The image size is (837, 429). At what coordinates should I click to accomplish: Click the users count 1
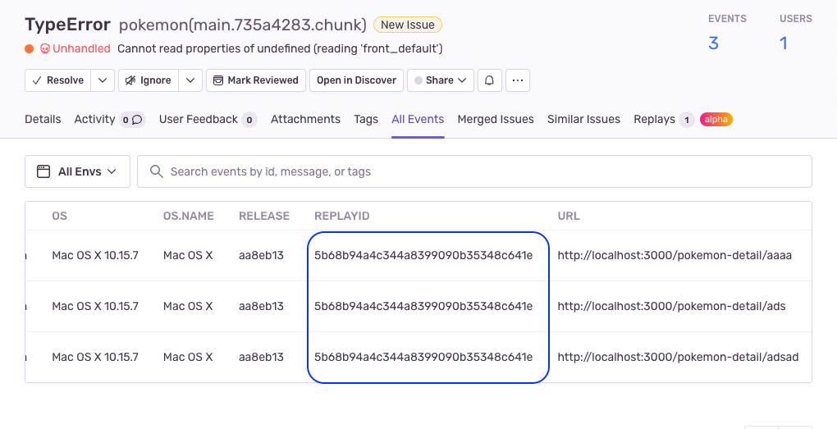(784, 43)
